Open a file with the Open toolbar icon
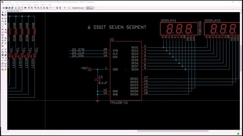This screenshot has height=136, width=243. pos(3,8)
